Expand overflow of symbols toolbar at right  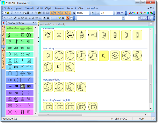click(154, 13)
